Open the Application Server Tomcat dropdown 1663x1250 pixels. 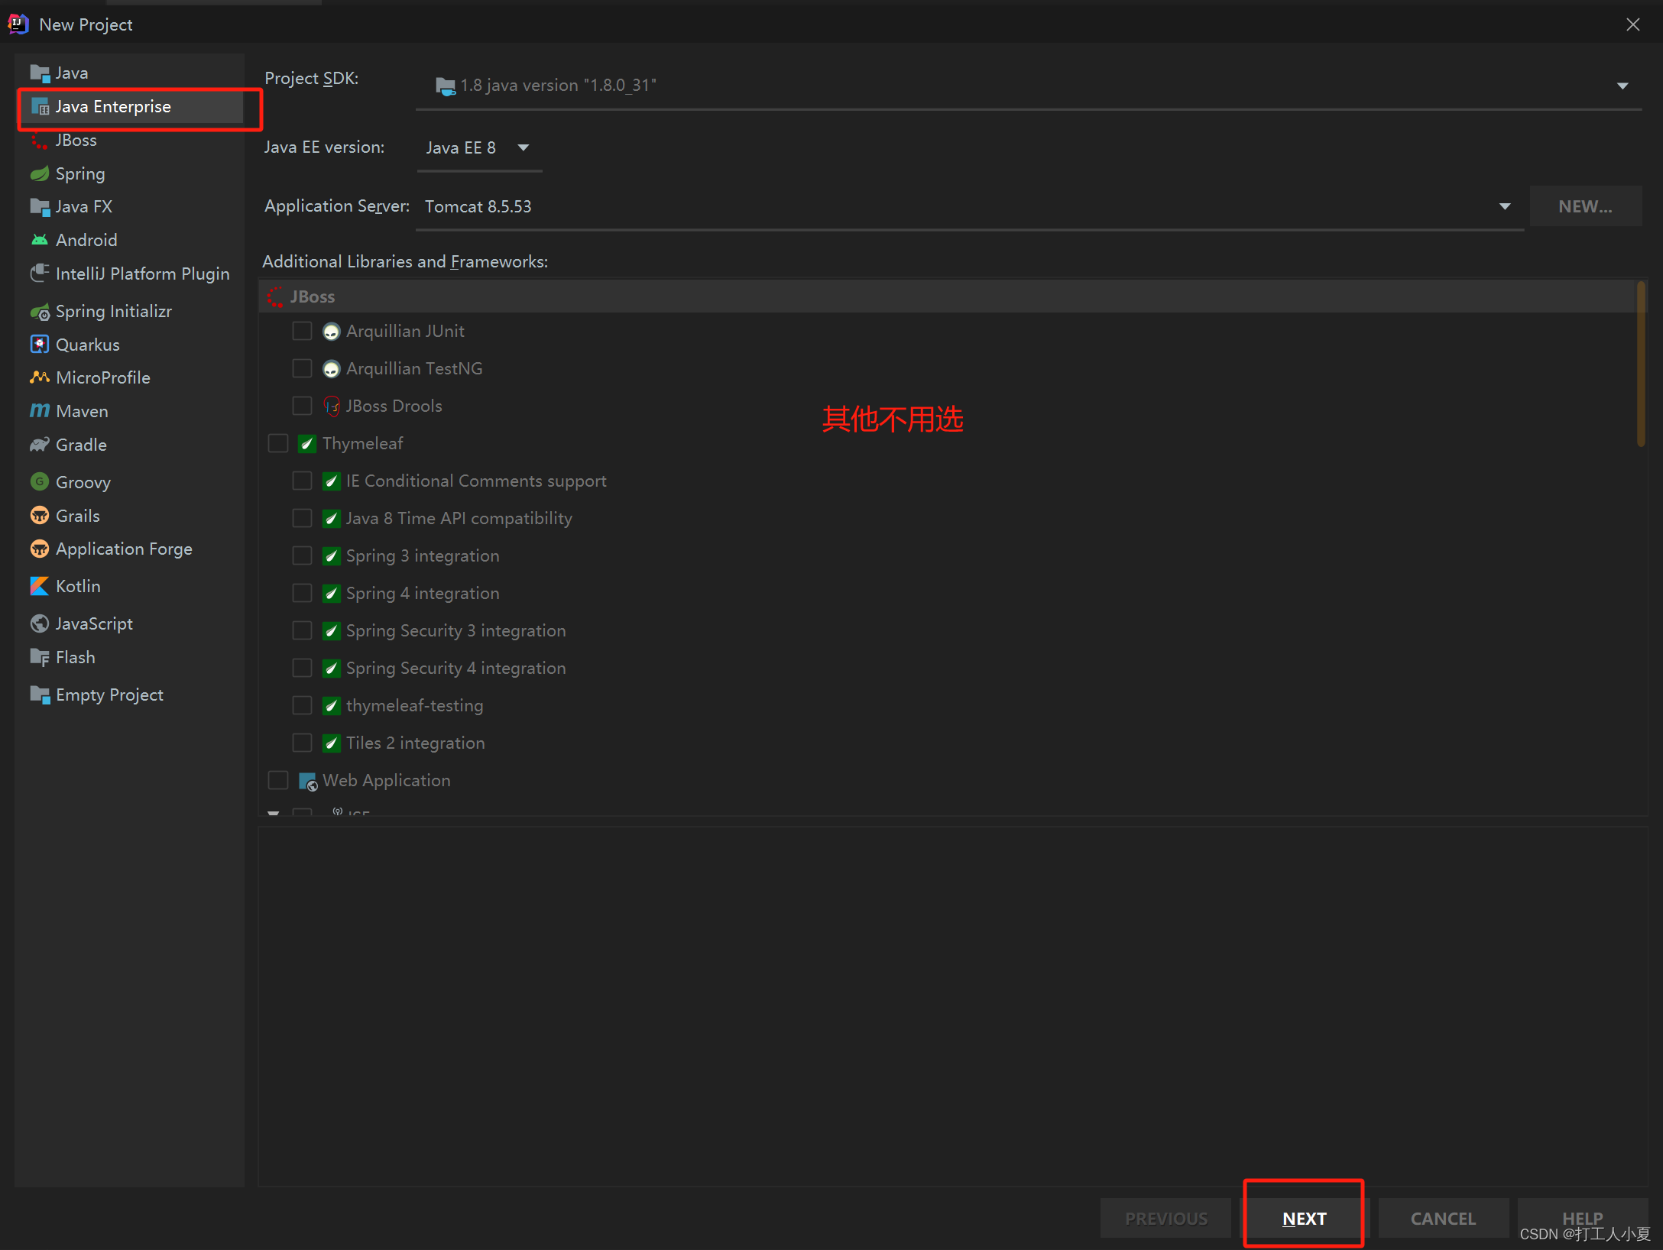coord(1504,206)
